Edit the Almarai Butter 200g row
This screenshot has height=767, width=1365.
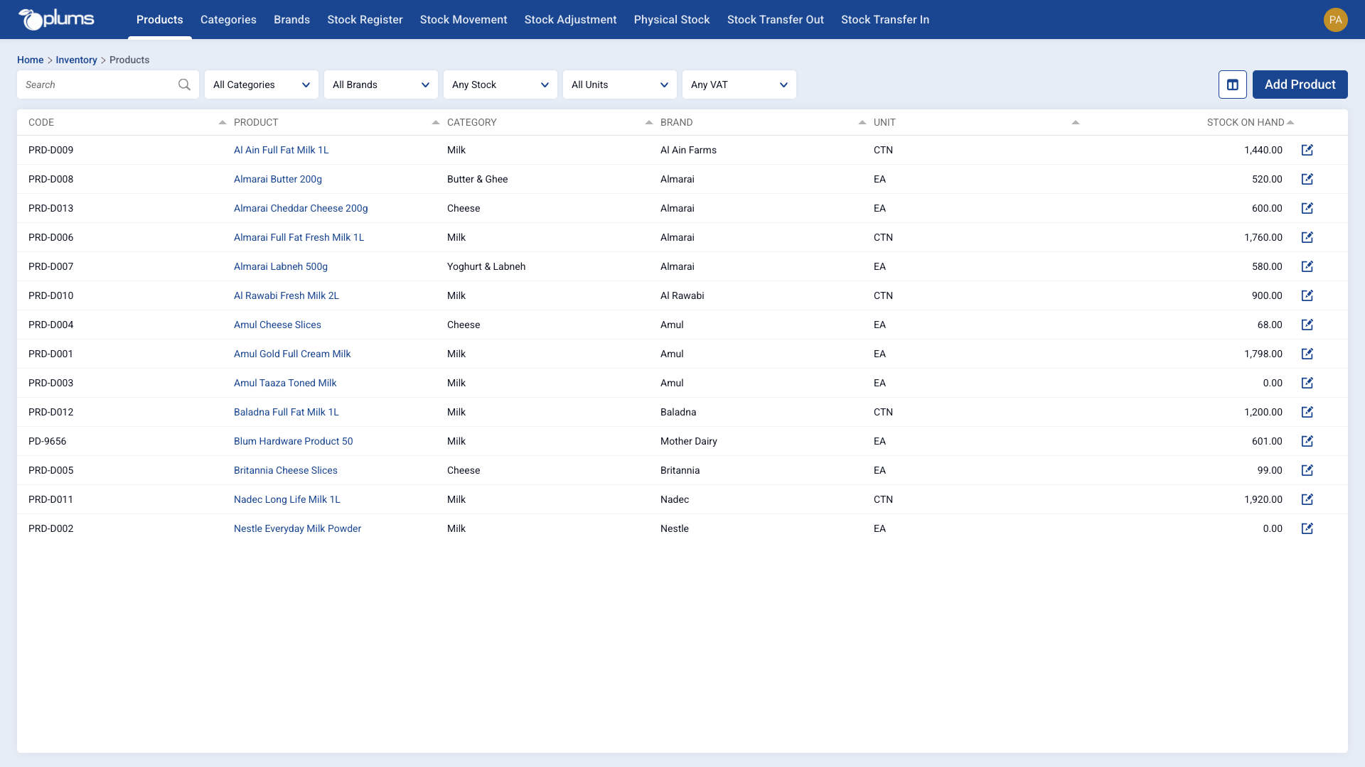[1307, 179]
